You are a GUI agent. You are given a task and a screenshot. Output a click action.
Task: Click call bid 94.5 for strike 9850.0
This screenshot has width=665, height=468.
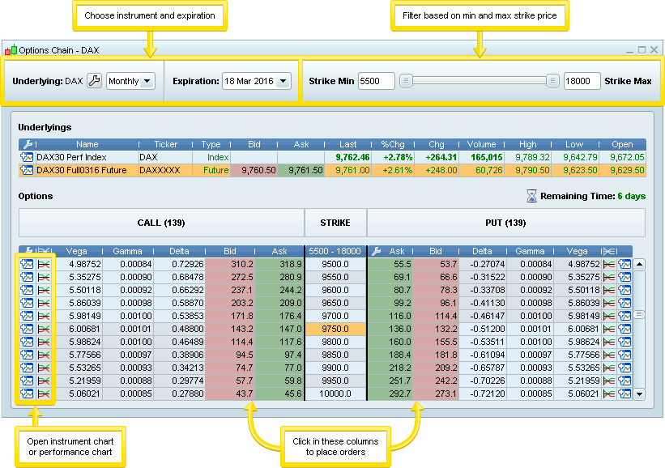(x=230, y=355)
